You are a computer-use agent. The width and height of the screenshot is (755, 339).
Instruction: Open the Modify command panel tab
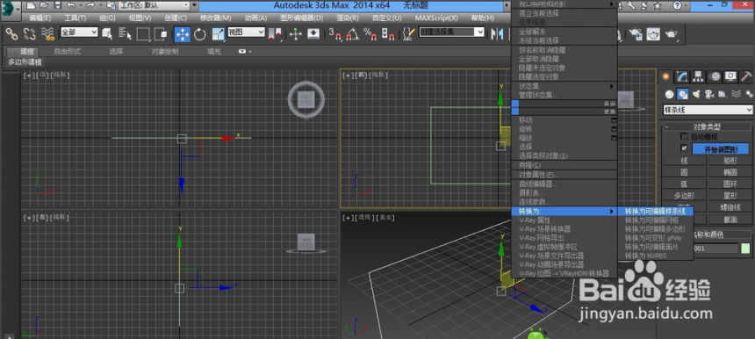coord(682,76)
